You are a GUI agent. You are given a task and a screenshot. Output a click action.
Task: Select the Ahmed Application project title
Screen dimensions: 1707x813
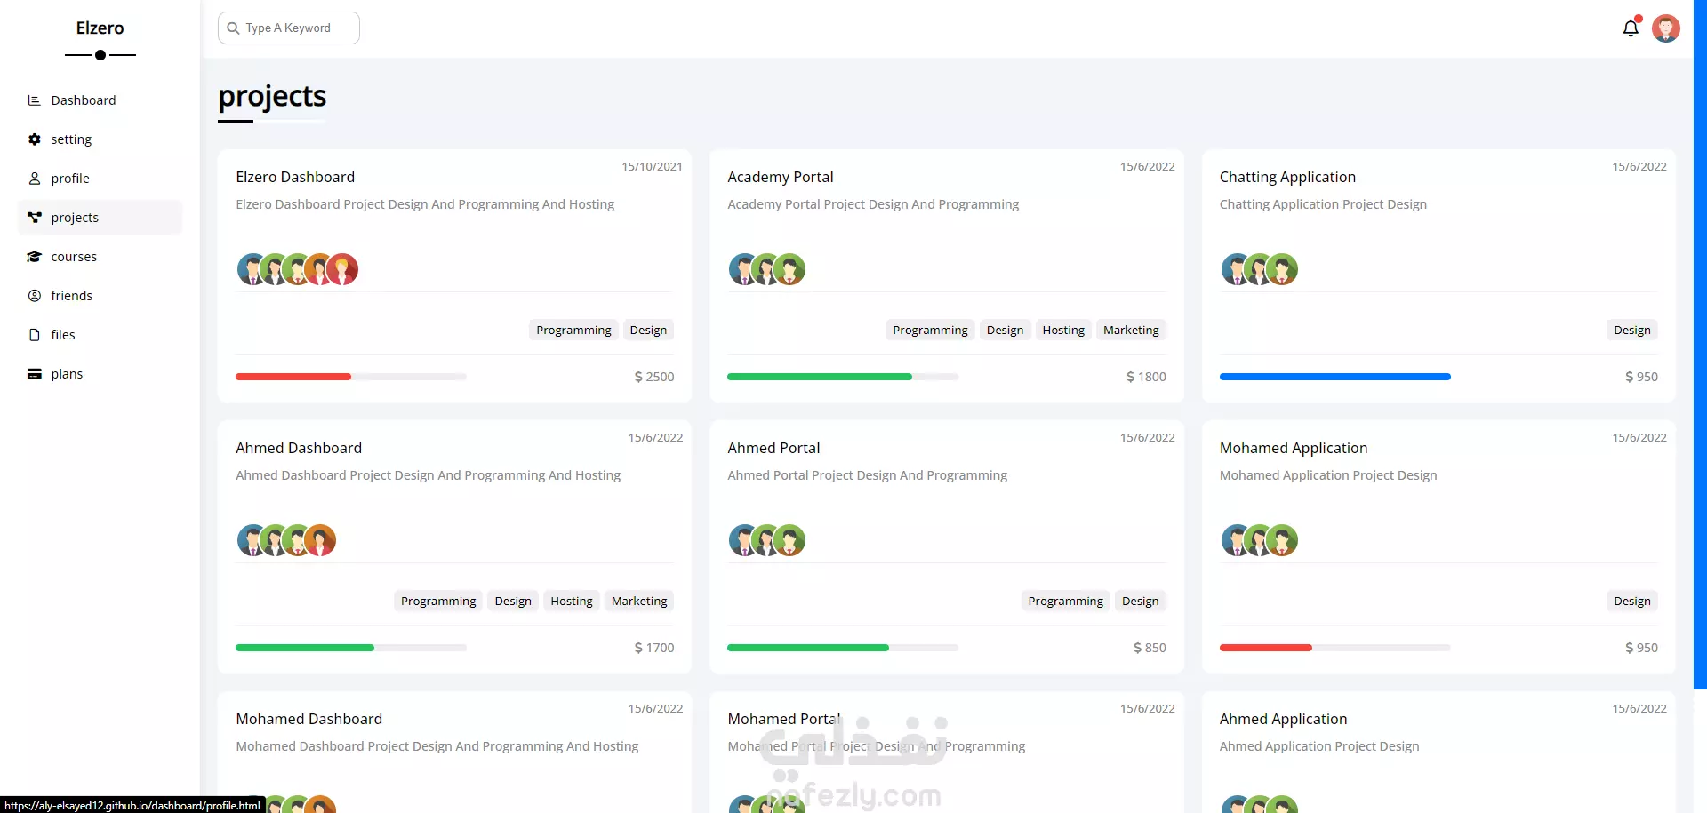coord(1283,719)
